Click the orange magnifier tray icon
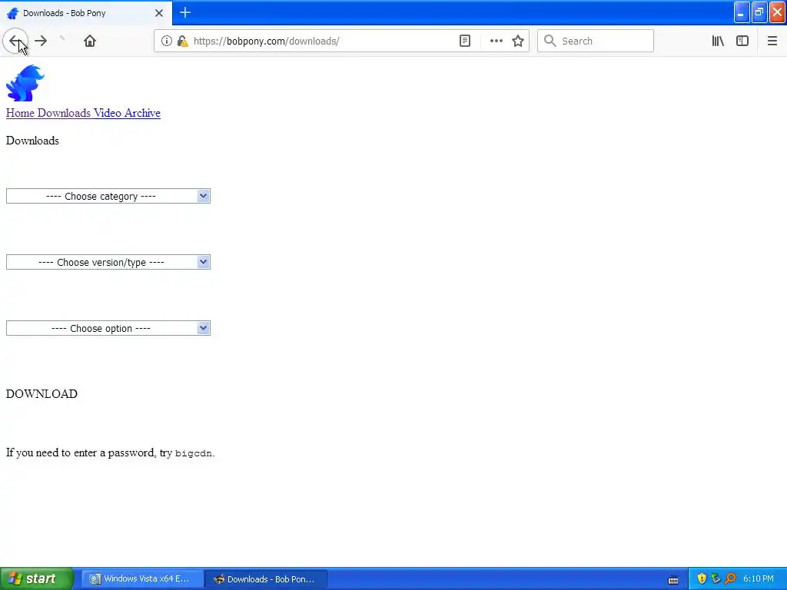The width and height of the screenshot is (787, 590). [730, 578]
